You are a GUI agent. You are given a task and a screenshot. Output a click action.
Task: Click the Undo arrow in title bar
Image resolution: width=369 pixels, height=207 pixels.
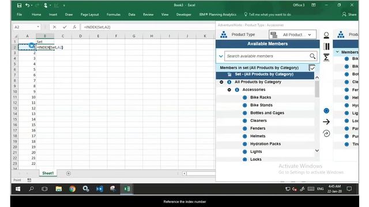(28, 5)
